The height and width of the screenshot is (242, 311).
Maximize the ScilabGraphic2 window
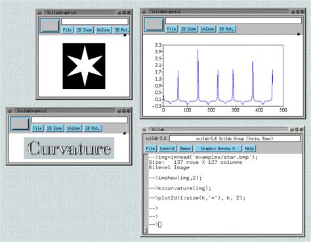124,111
